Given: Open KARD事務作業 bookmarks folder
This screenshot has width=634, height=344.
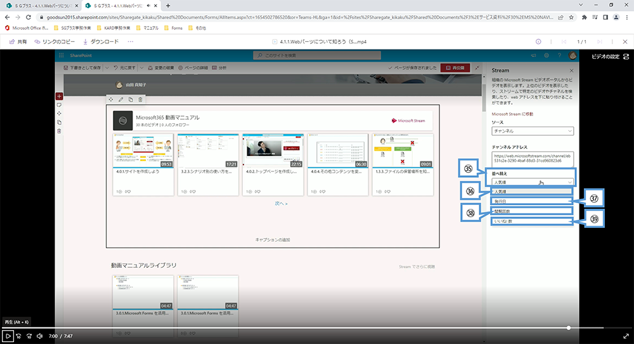Looking at the screenshot, I should tap(113, 28).
